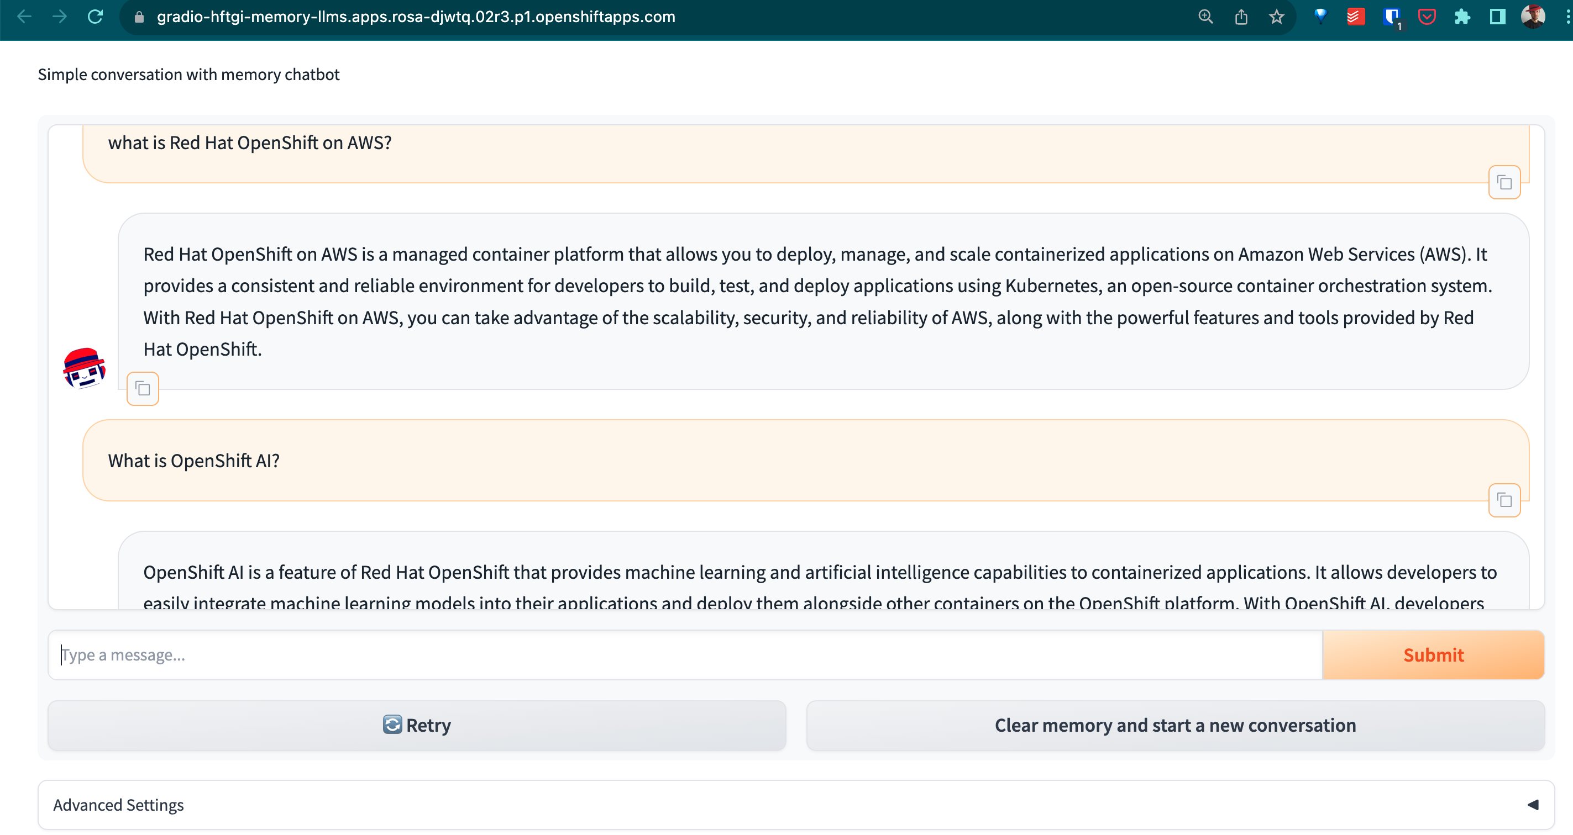Open the Extensions puzzle menu
1573x835 pixels.
(1462, 17)
